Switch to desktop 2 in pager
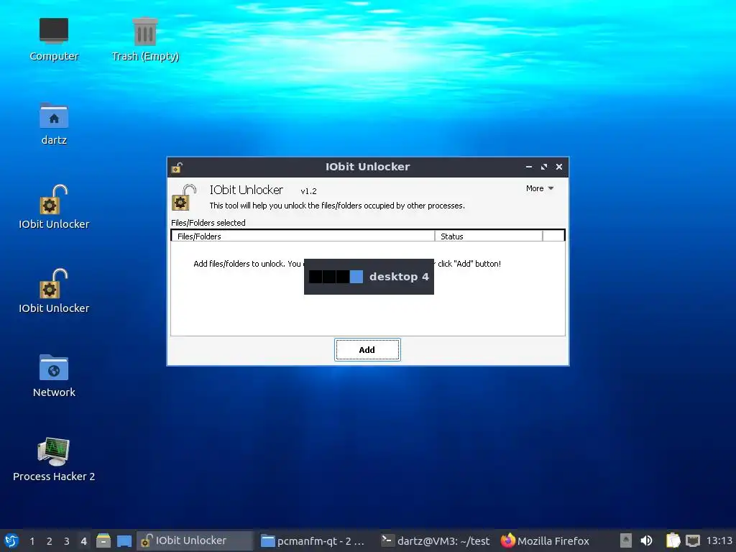The width and height of the screenshot is (736, 552). [x=50, y=541]
